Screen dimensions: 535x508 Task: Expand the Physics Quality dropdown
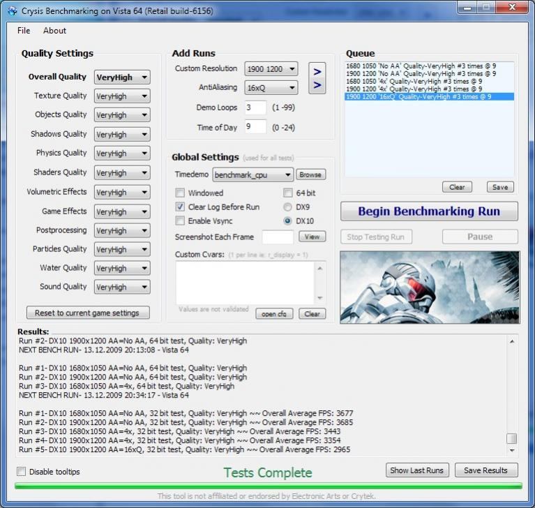coord(122,153)
